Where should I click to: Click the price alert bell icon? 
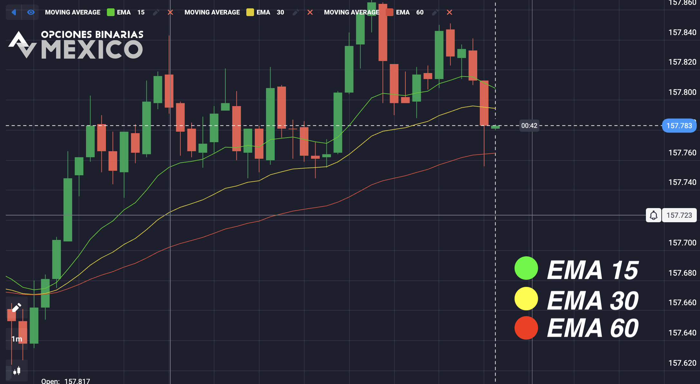pos(653,215)
